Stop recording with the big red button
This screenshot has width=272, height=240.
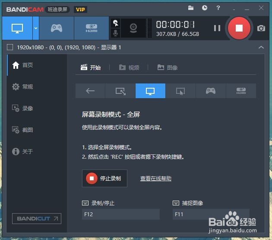point(239,28)
